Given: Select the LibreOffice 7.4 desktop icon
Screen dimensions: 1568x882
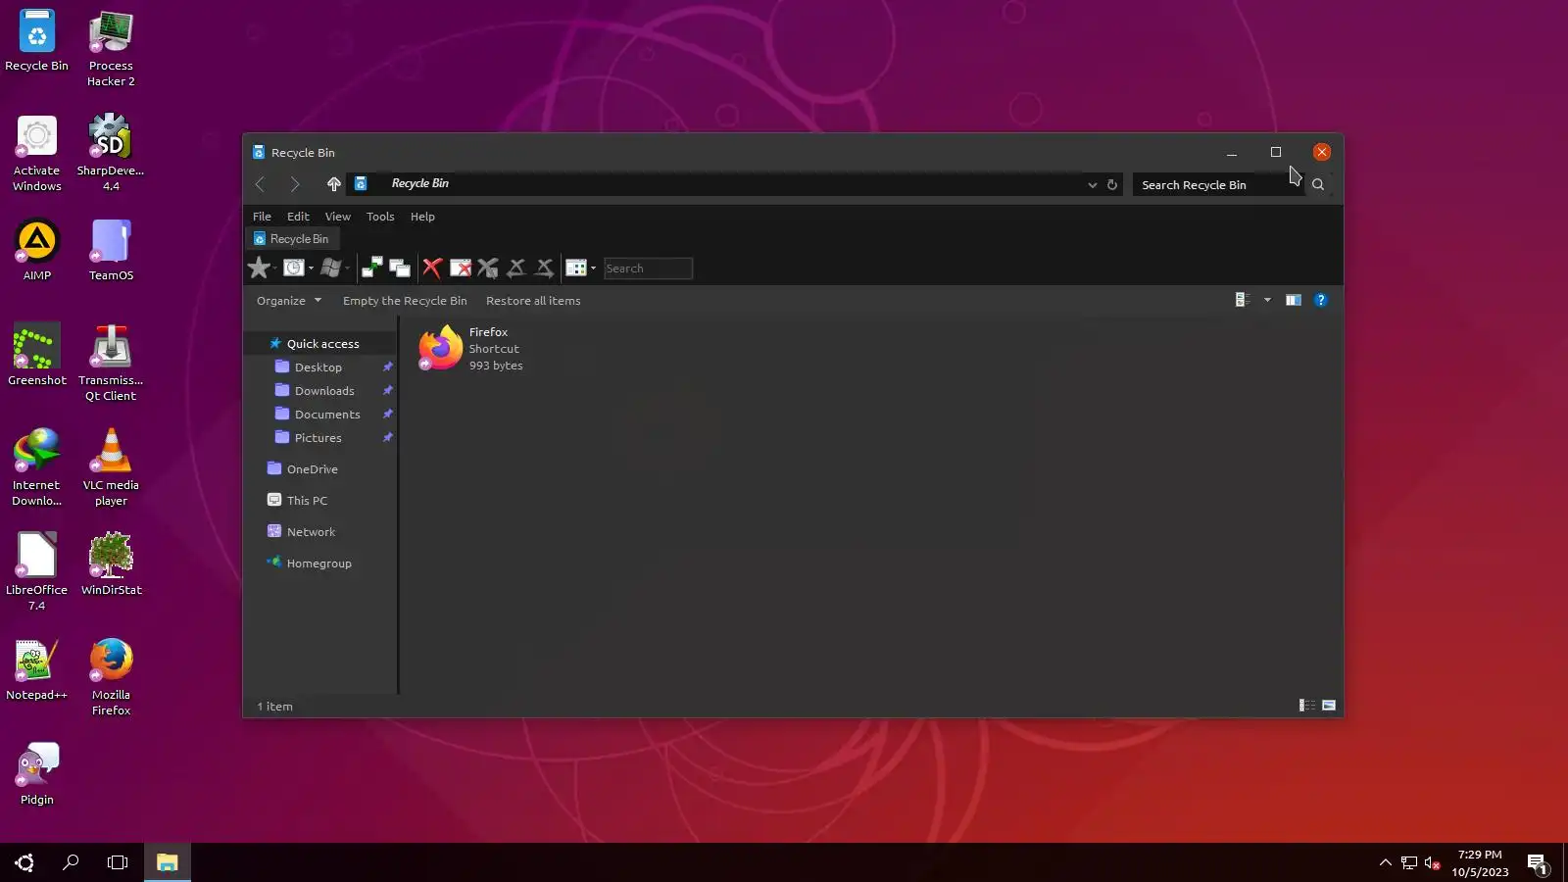Looking at the screenshot, I should 37,571.
